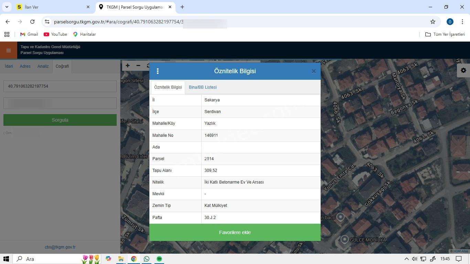Screen dimensions: 470x264
Task: Open the Tüm Yer İşaretleri folder
Action: (445, 34)
